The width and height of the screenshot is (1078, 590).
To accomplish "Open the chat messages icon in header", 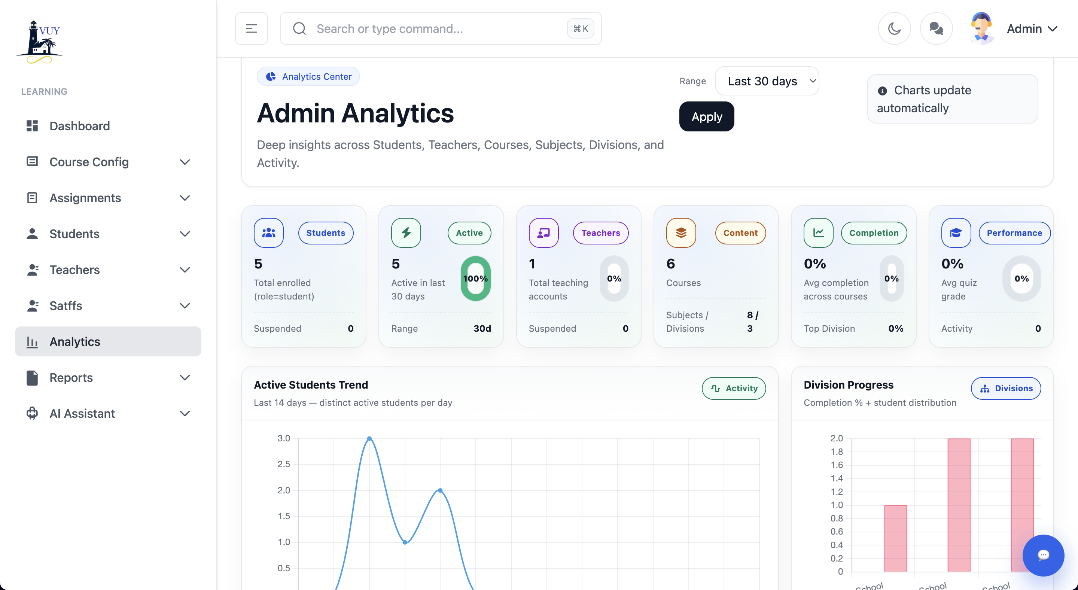I will point(936,28).
